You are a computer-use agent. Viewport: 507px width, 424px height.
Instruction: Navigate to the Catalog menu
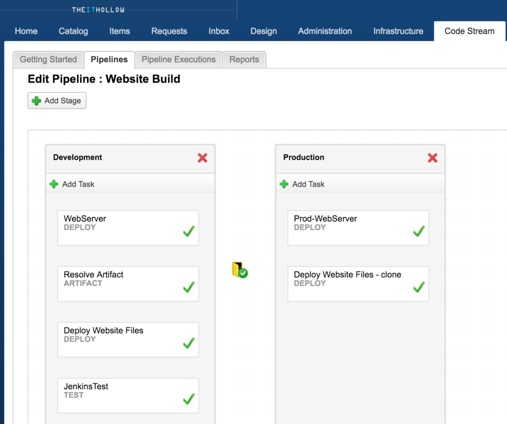click(73, 31)
